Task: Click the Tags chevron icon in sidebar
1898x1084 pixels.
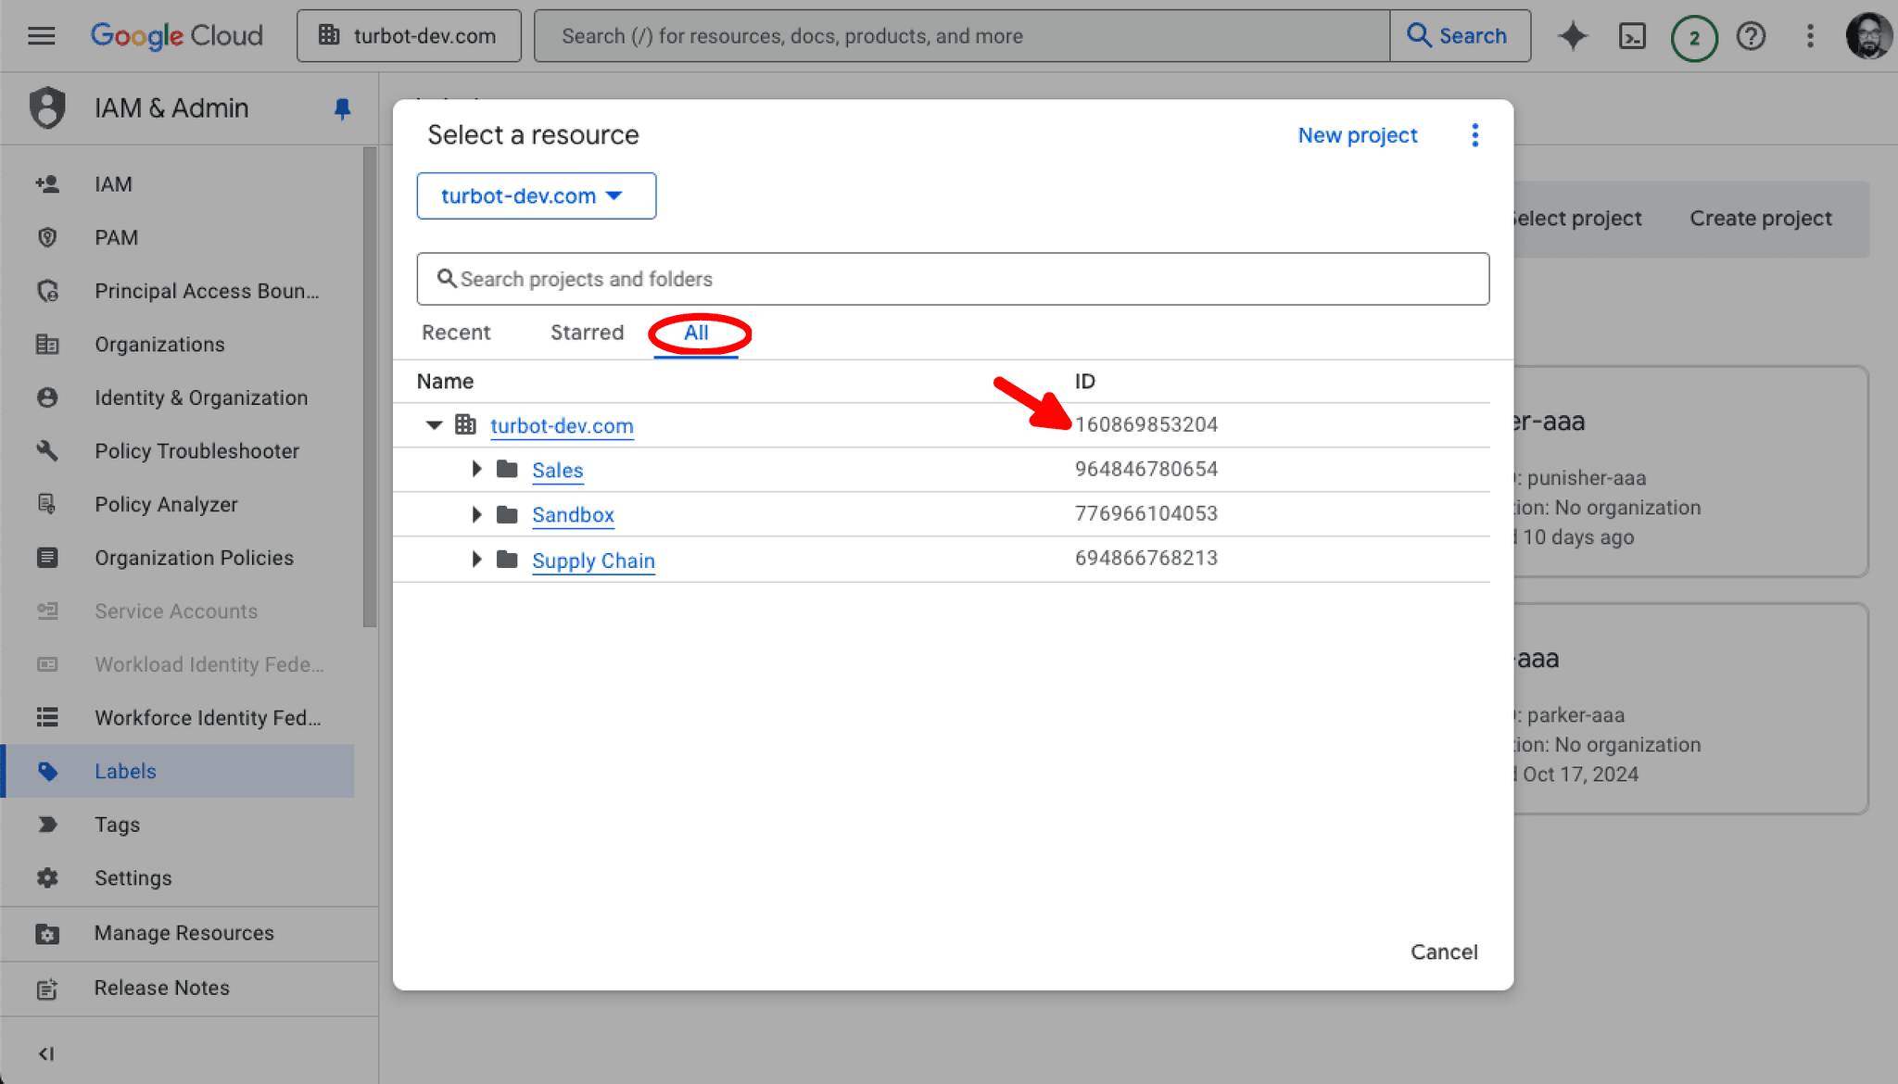Action: click(x=47, y=825)
